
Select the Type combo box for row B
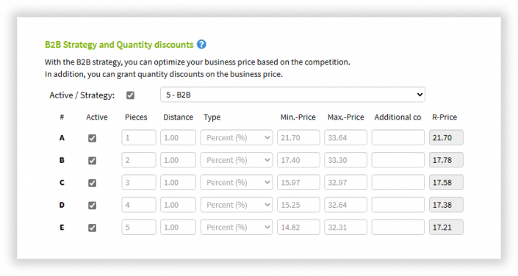(x=237, y=160)
